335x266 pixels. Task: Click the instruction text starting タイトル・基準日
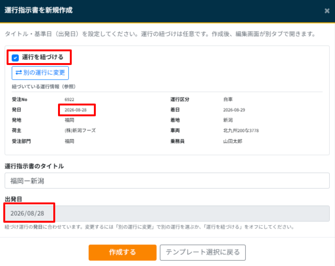click(160, 34)
